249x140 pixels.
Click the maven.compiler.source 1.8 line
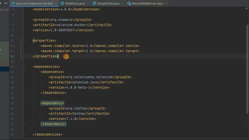[x=90, y=46]
